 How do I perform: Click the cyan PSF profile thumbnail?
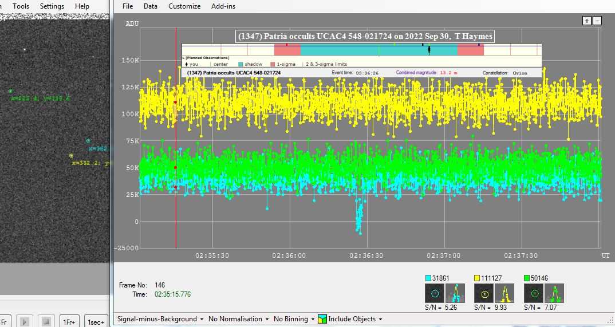[456, 293]
